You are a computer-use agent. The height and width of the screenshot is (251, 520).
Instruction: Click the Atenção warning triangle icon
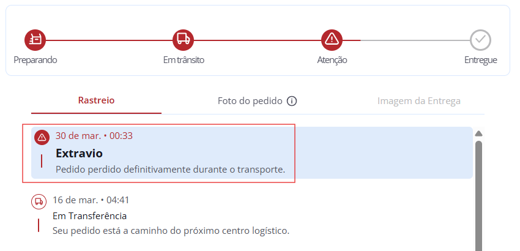point(332,40)
